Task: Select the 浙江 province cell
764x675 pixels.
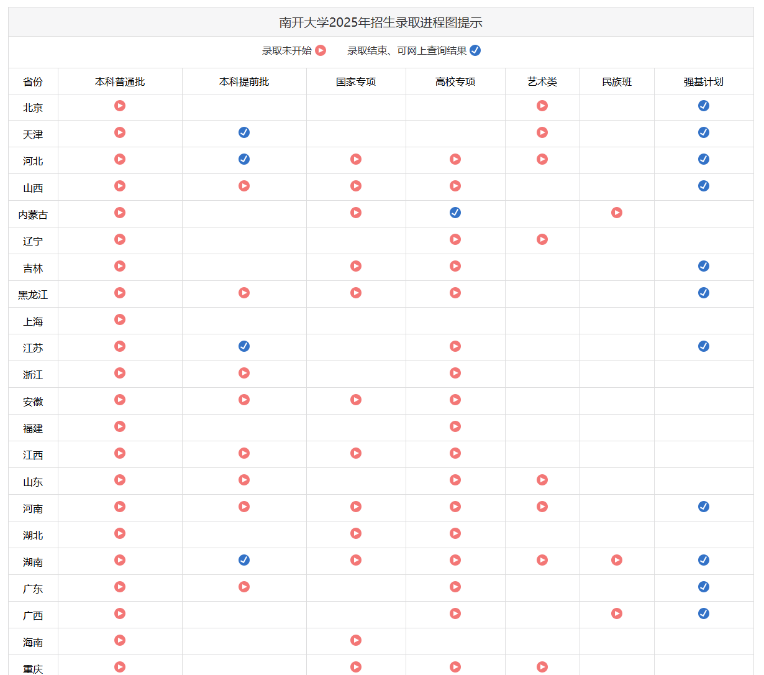Action: tap(33, 375)
